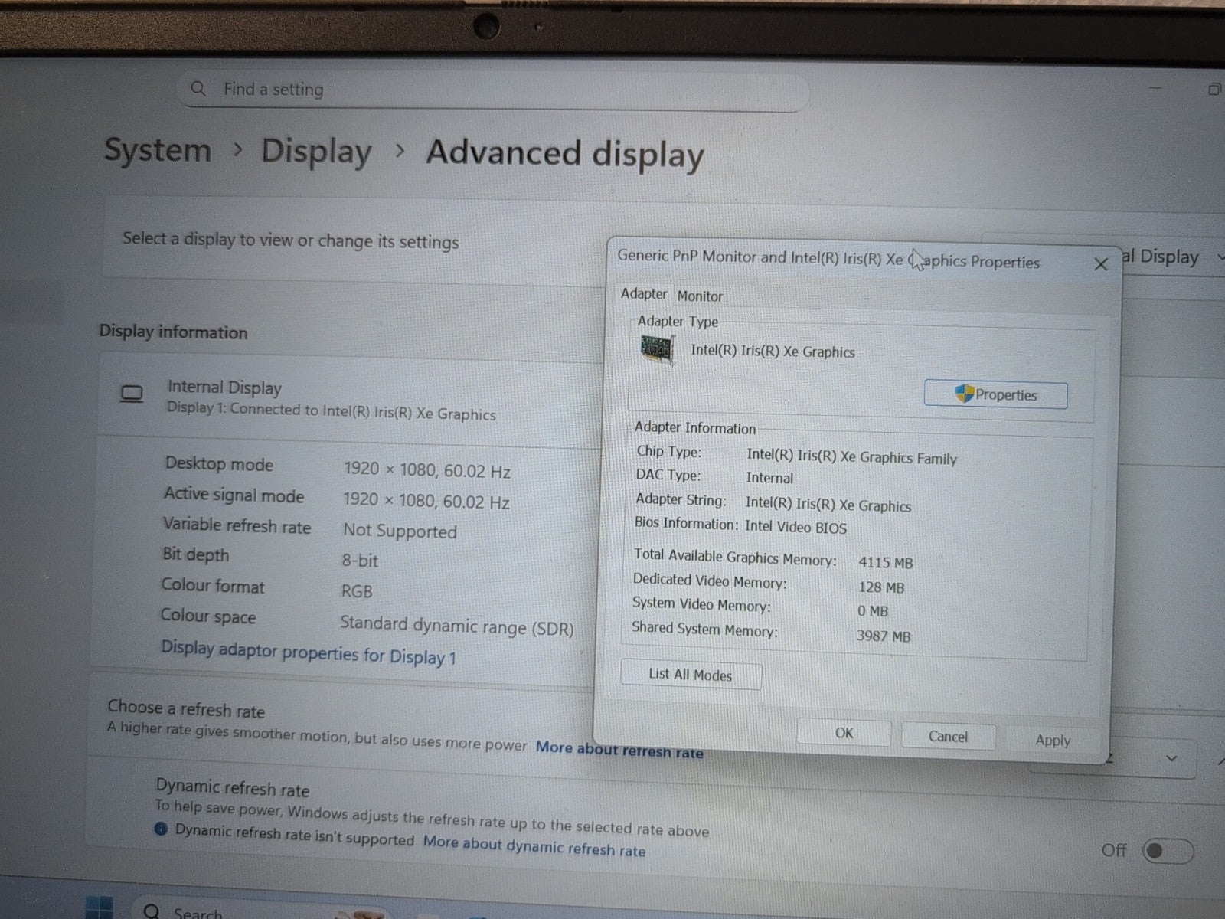Minimize the Settings window
Image resolution: width=1225 pixels, height=919 pixels.
pyautogui.click(x=1155, y=89)
